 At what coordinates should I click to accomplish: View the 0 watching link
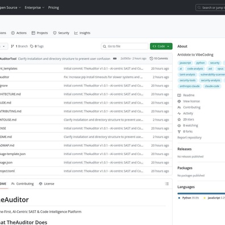(188, 126)
